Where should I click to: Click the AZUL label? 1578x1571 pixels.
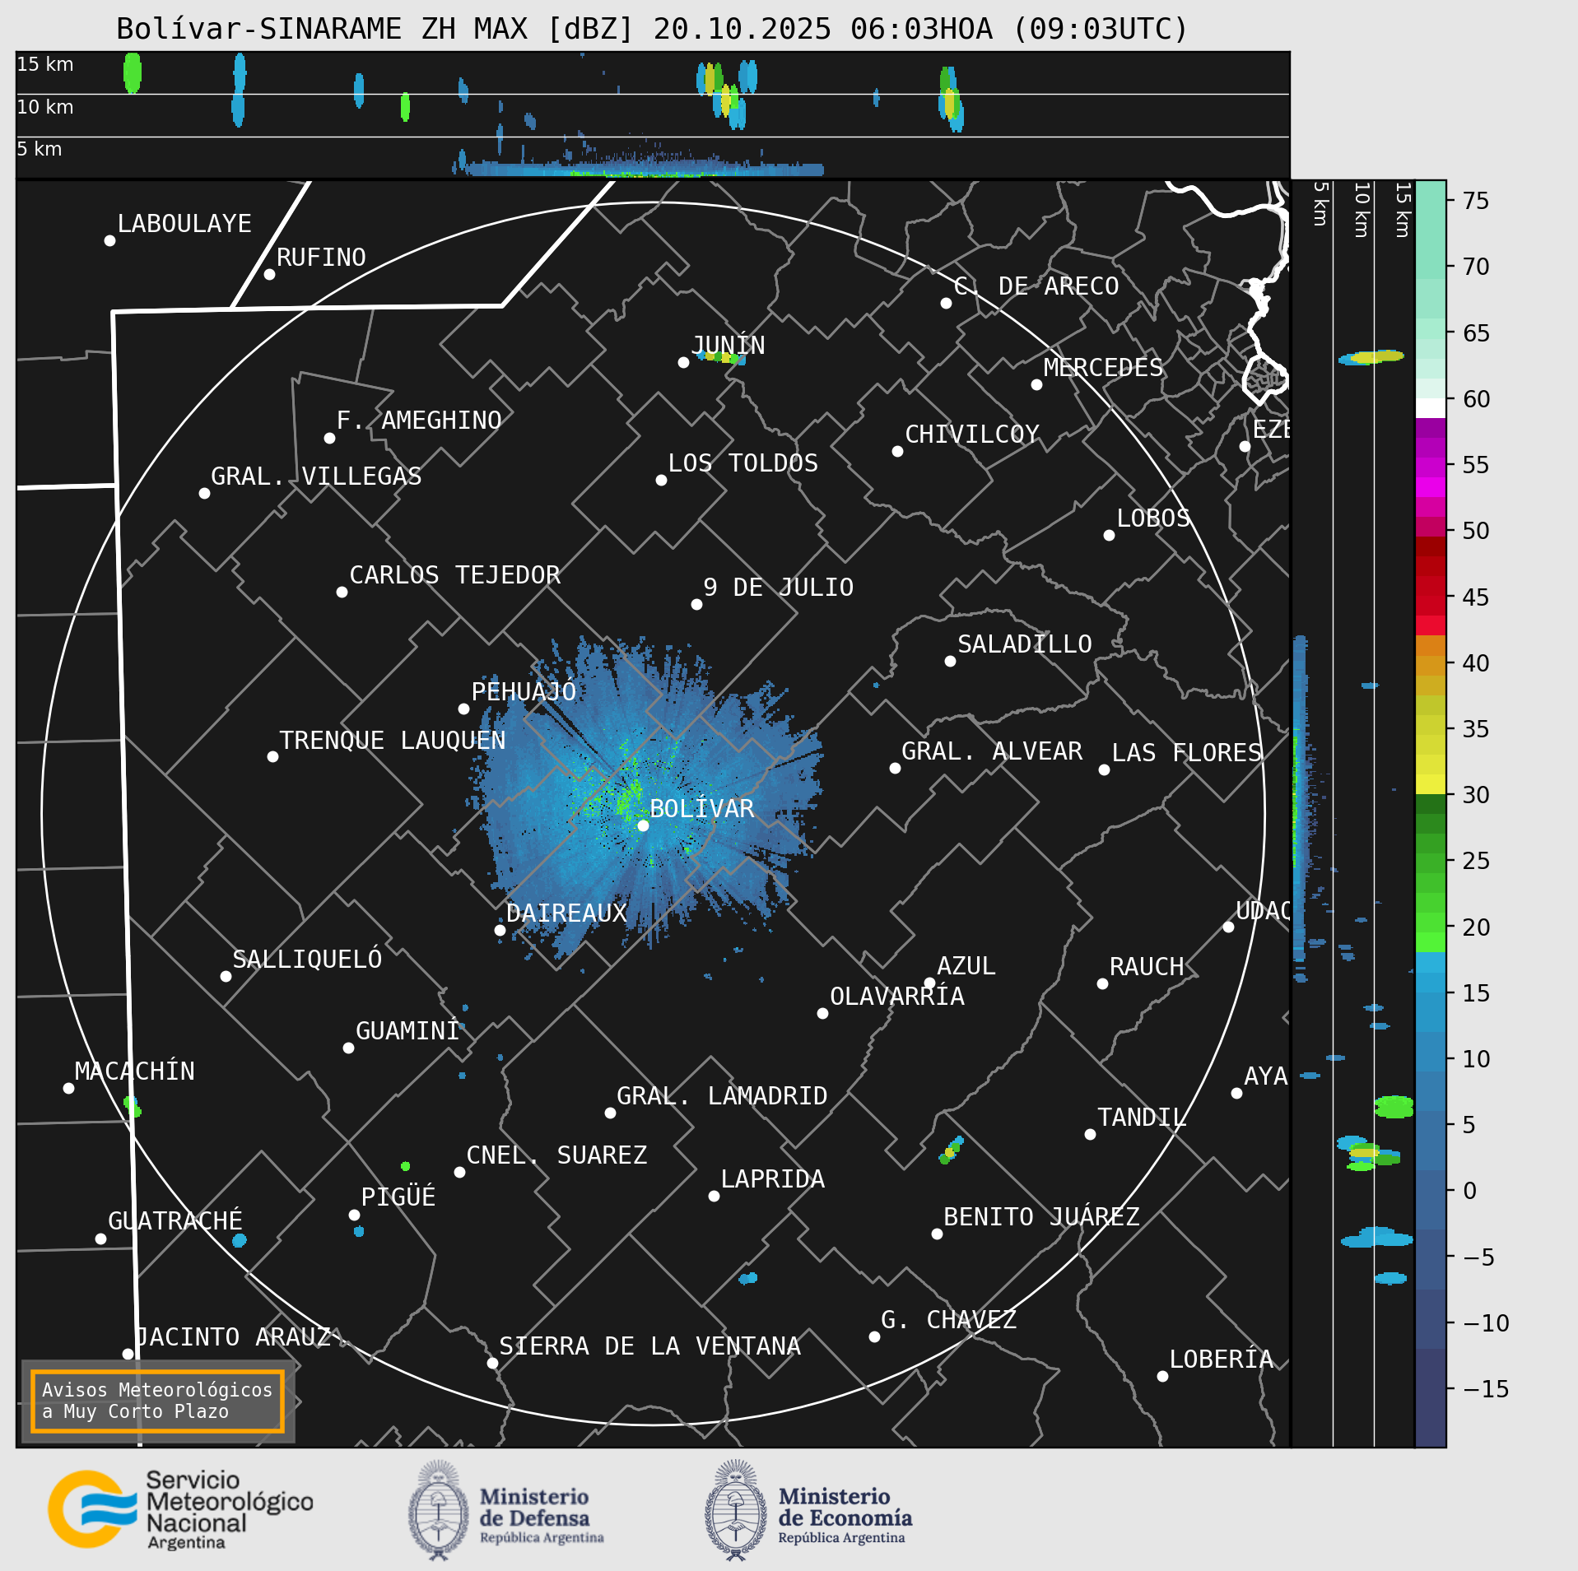(x=966, y=965)
